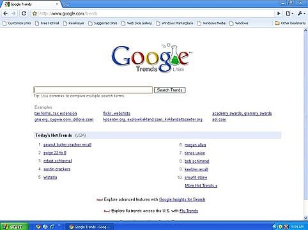Open hot trend megan allen

pyautogui.click(x=195, y=145)
